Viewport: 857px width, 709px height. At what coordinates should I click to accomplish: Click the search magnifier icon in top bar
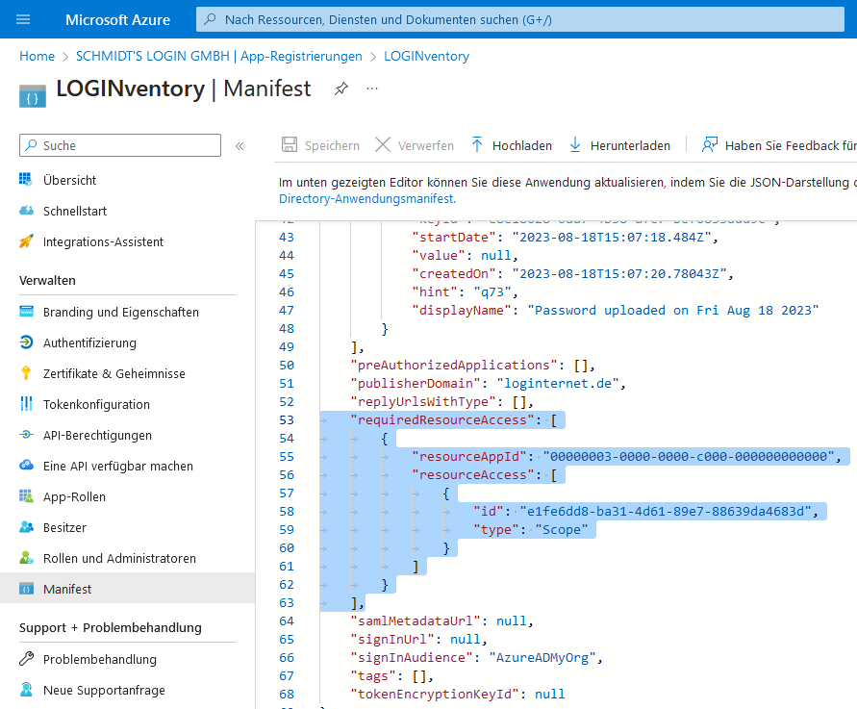pyautogui.click(x=210, y=19)
